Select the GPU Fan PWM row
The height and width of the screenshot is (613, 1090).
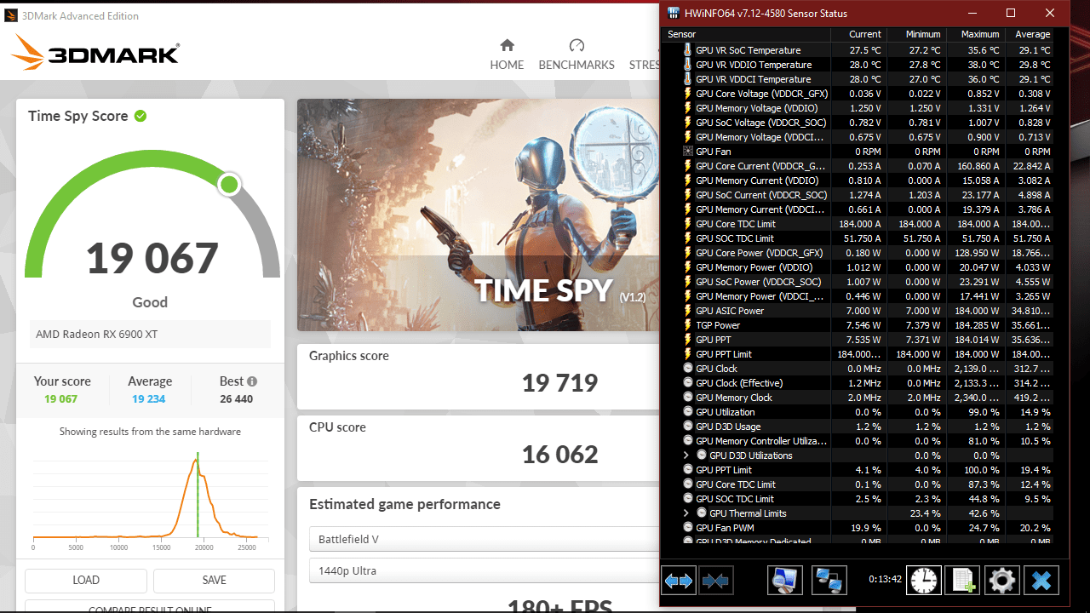pyautogui.click(x=858, y=528)
